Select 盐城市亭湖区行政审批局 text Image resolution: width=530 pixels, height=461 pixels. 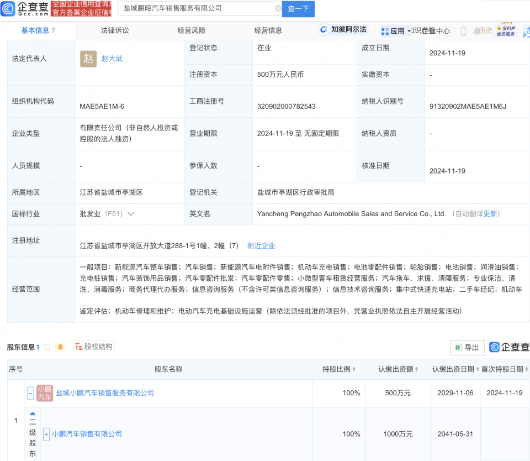(296, 192)
